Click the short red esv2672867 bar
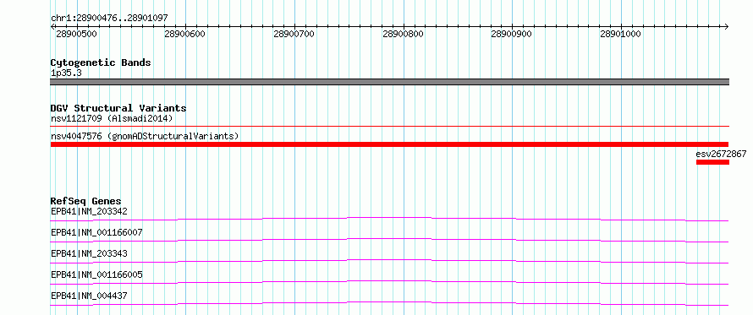The image size is (753, 315). 712,162
